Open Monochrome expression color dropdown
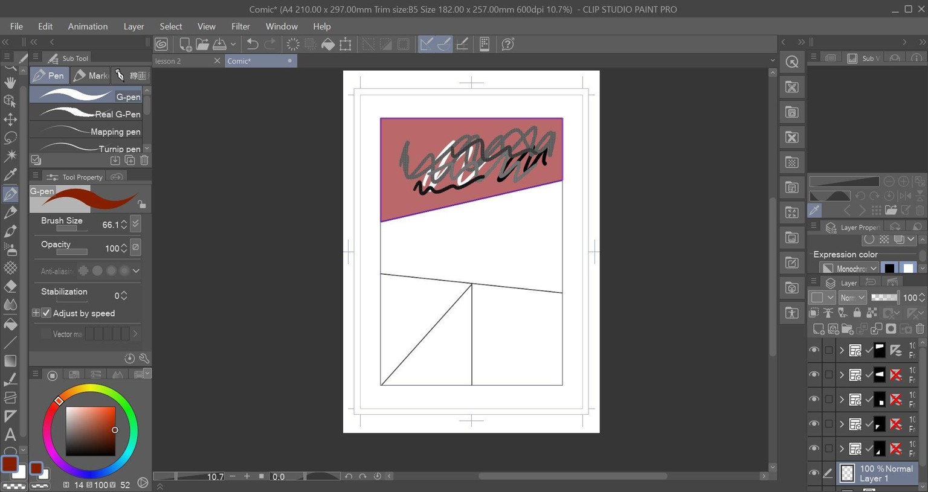Image resolution: width=928 pixels, height=492 pixels. tap(849, 268)
